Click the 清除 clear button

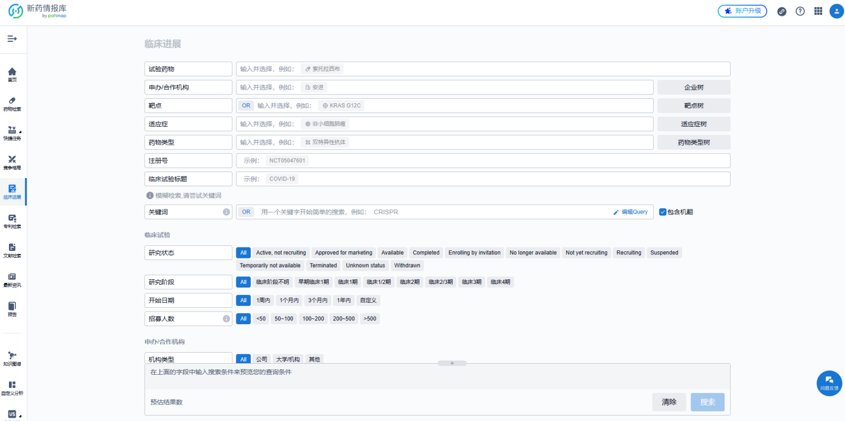click(x=669, y=402)
